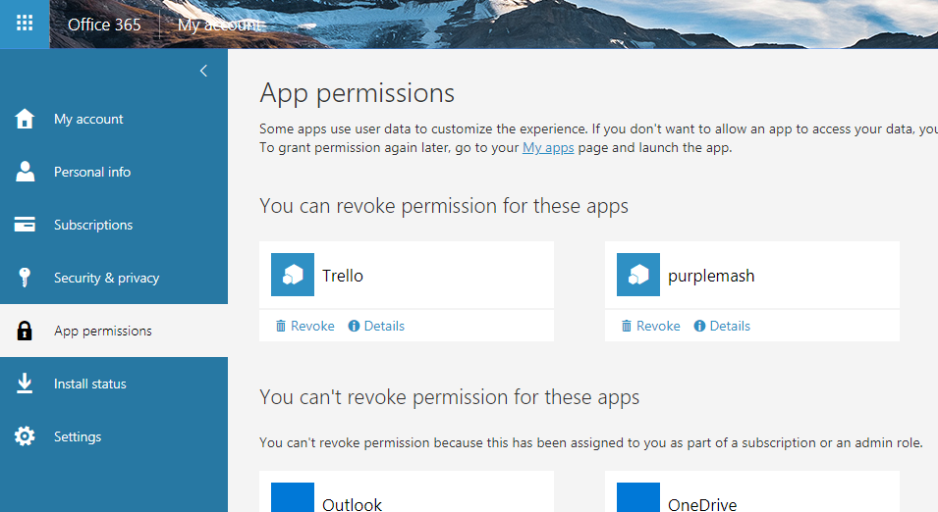Screen dimensions: 938x512
Task: Click the Security & privacy key icon
Action: 25,278
